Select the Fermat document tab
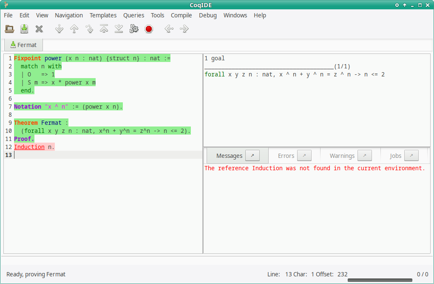The width and height of the screenshot is (434, 284). pyautogui.click(x=23, y=45)
